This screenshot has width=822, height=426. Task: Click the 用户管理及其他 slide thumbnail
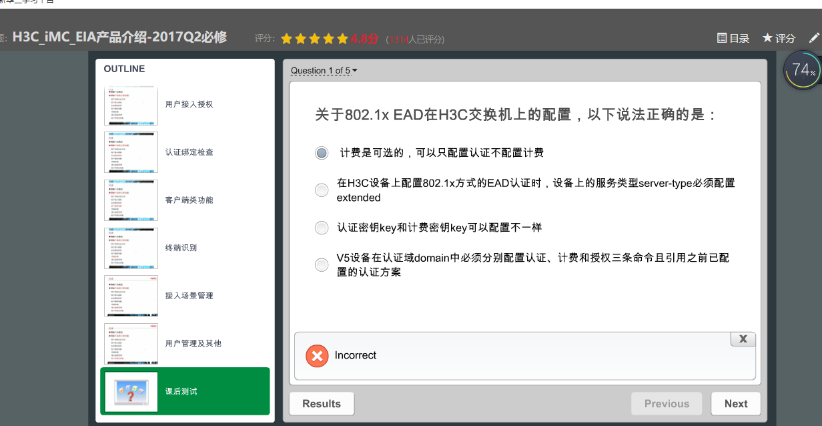[131, 343]
